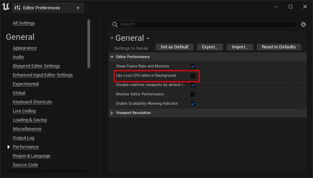313x178 pixels.
Task: Click the sliders icon beside Editor Preferences
Action: [17, 8]
